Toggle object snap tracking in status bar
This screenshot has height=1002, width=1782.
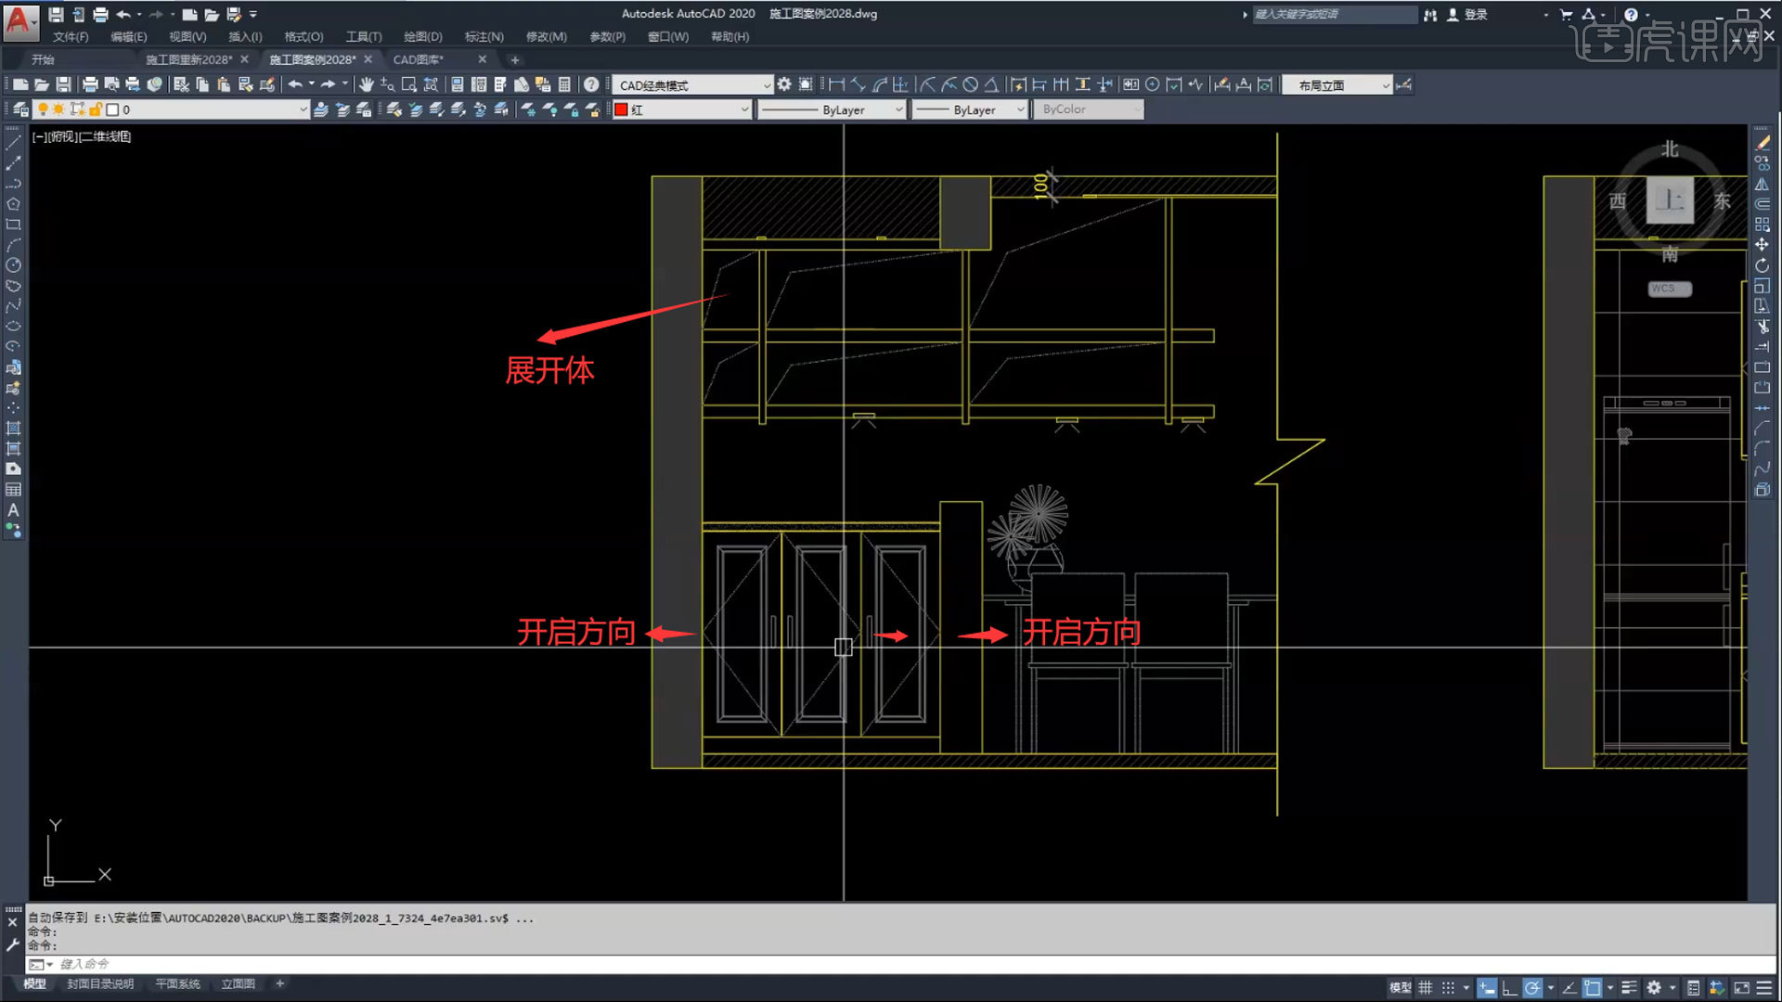point(1569,988)
